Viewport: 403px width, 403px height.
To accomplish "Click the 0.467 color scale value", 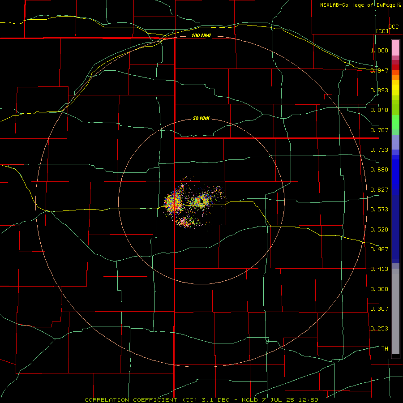I will coord(379,249).
